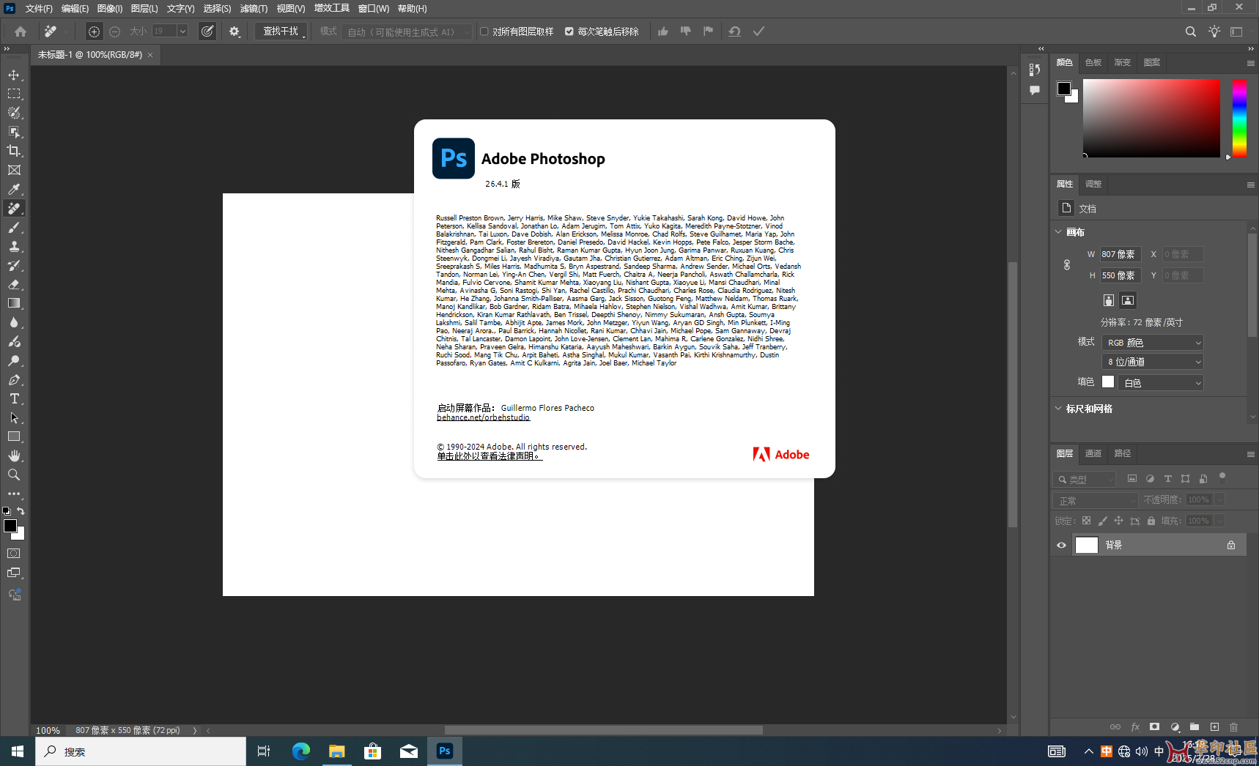Toggle the layer filter on/off switch

tap(1222, 477)
